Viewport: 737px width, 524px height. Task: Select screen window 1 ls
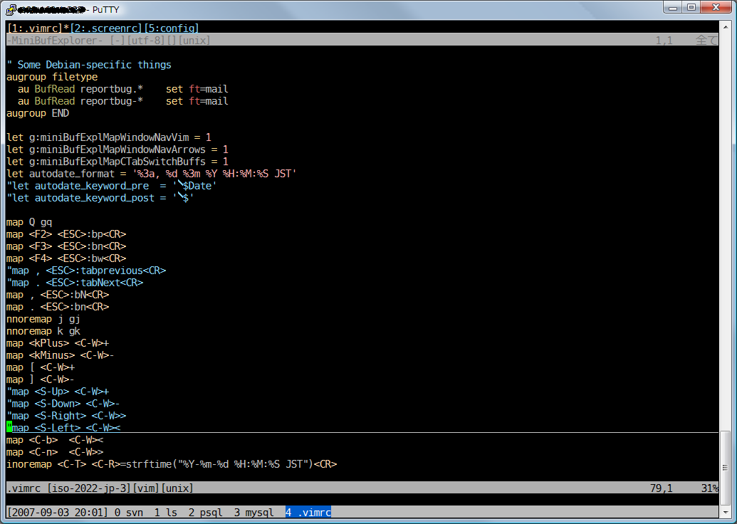[165, 513]
